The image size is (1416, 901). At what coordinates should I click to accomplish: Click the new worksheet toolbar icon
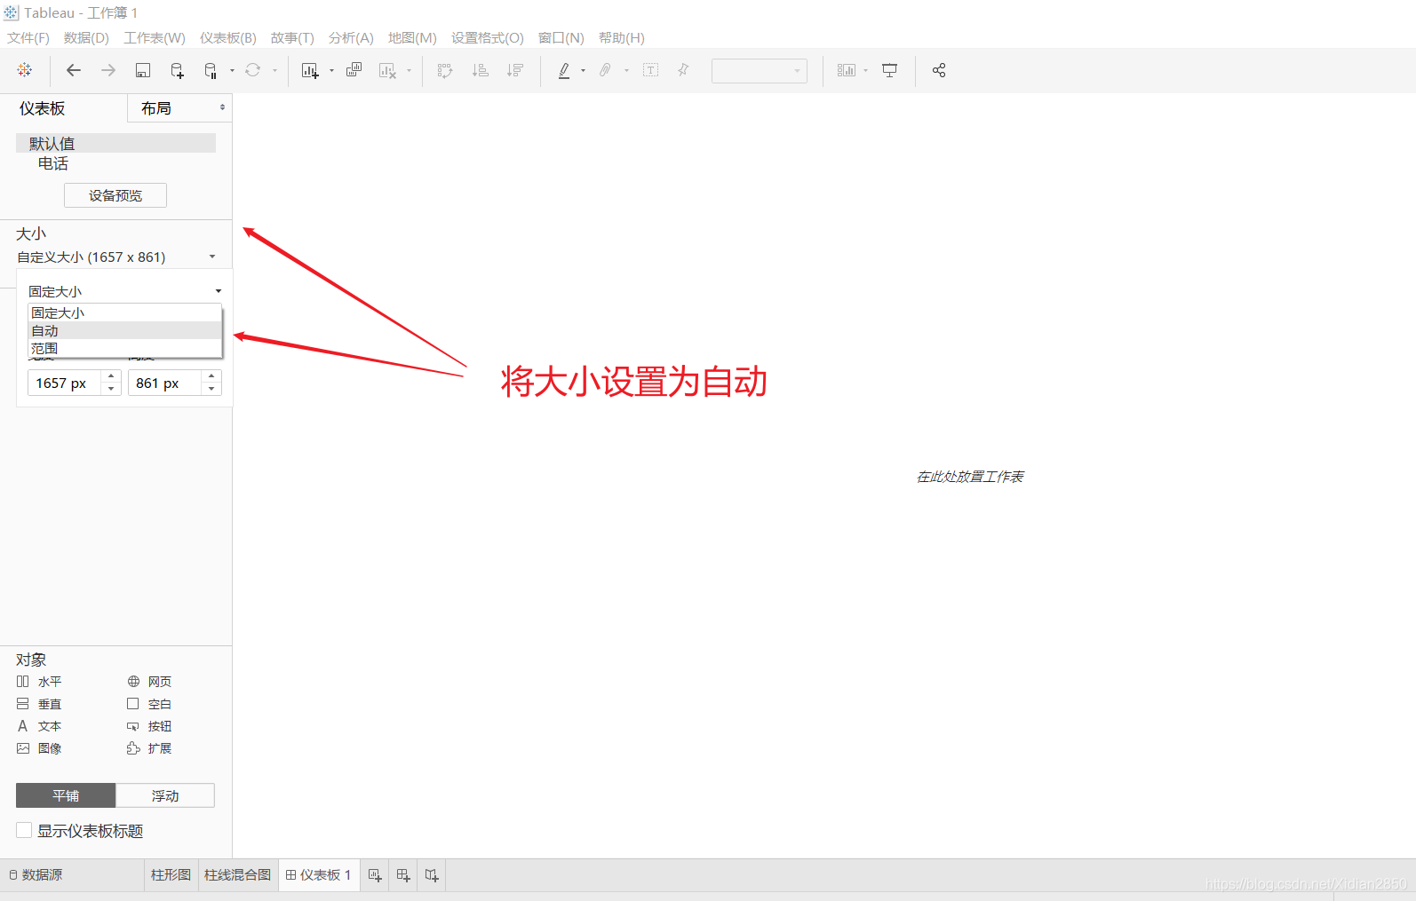click(x=310, y=70)
